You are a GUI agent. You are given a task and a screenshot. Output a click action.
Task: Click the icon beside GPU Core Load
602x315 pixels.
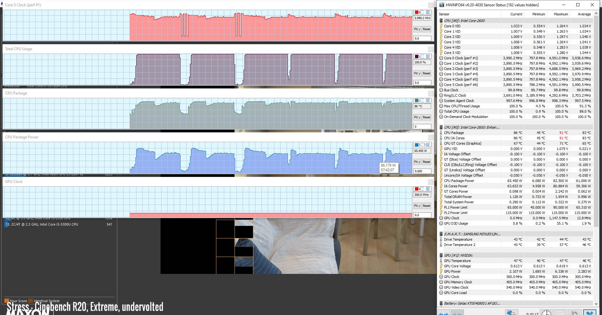[x=441, y=293]
